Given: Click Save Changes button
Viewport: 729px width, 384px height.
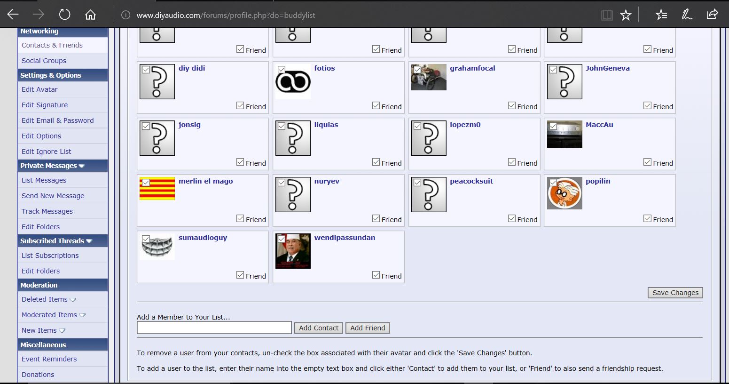Looking at the screenshot, I should click(675, 293).
